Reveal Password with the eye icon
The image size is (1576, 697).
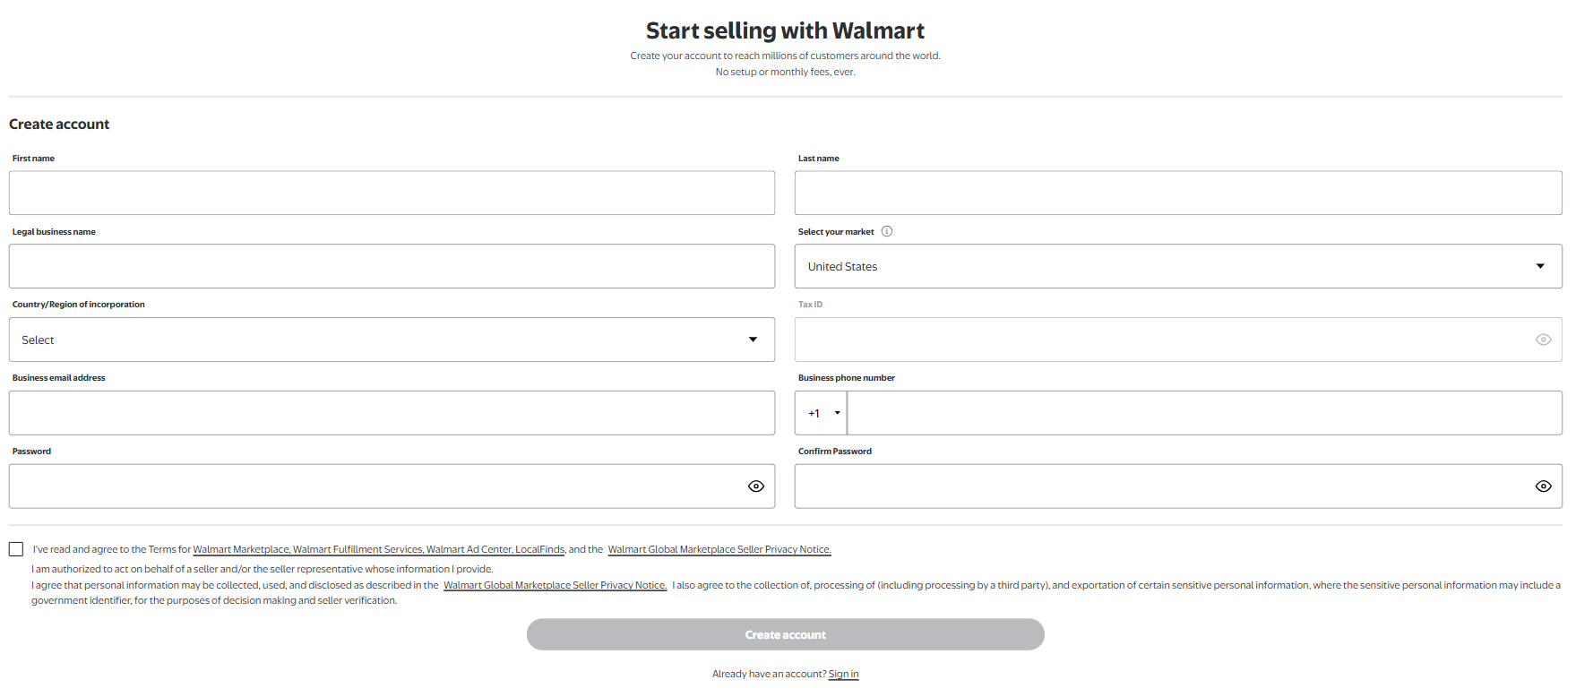[756, 486]
